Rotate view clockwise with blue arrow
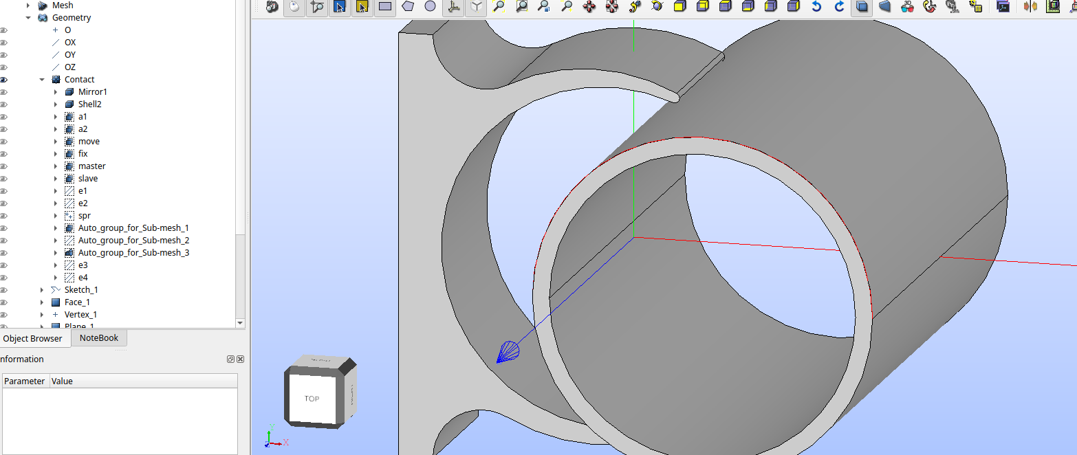Viewport: 1077px width, 455px height. coord(839,7)
